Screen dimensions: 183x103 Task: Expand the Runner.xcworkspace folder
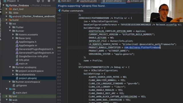coord(10,82)
